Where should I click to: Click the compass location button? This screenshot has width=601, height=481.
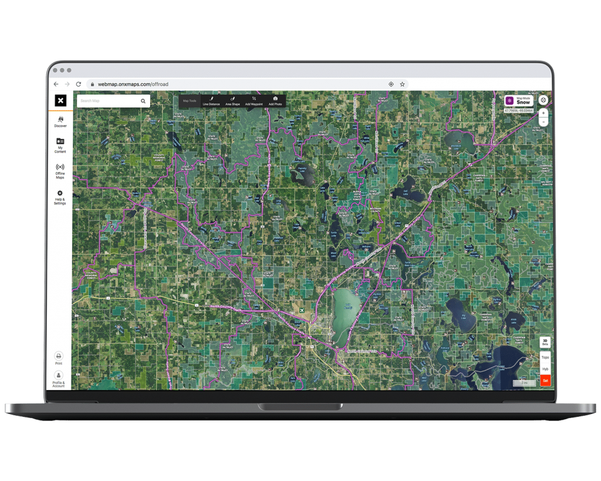[x=543, y=100]
